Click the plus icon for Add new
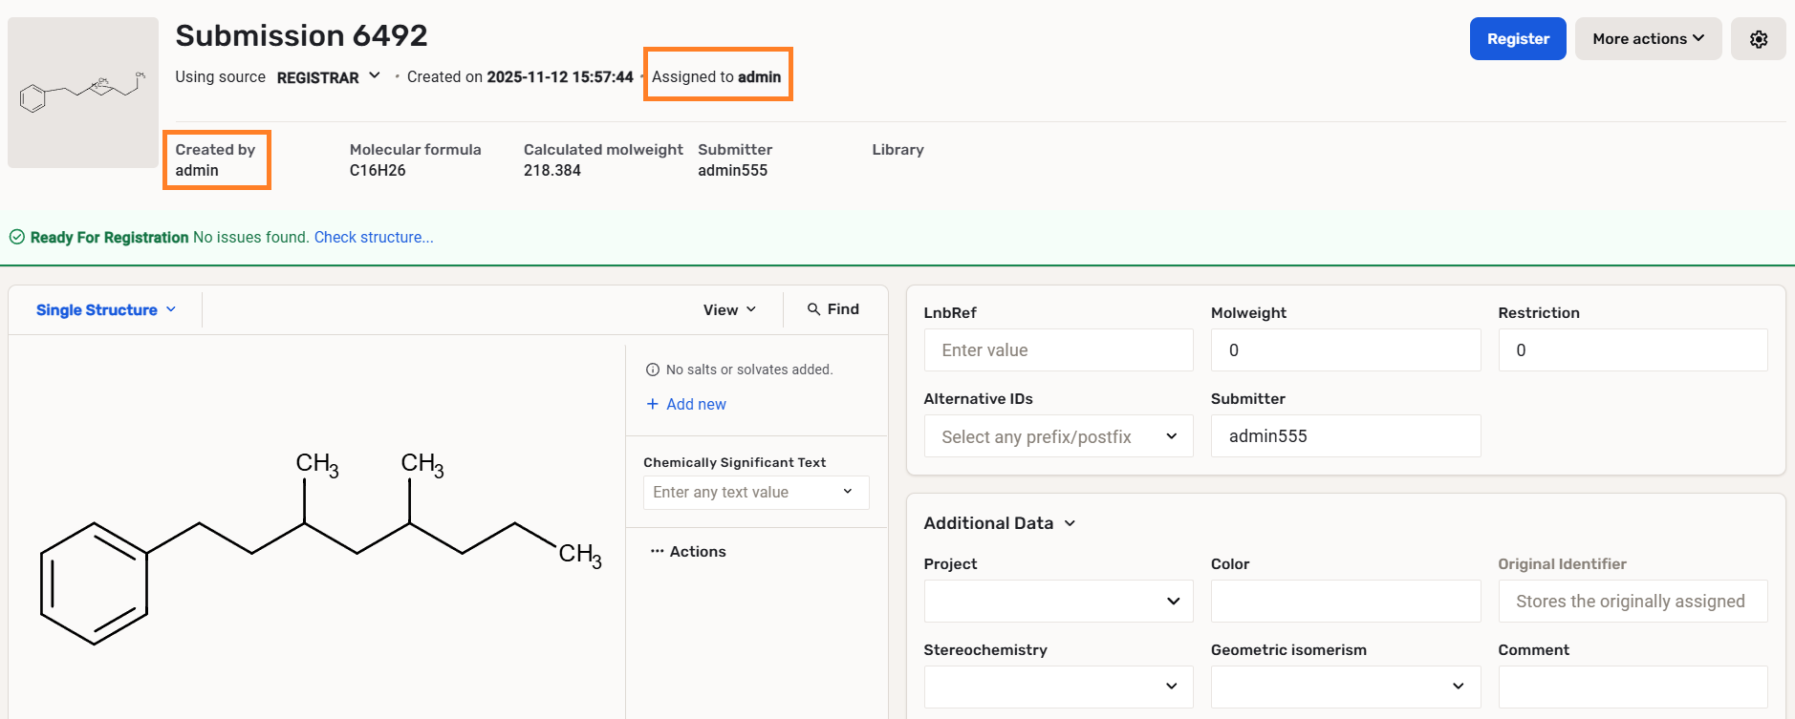1795x719 pixels. tap(653, 404)
